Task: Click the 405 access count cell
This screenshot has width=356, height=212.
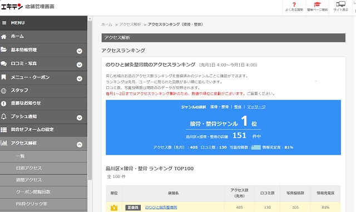Action: point(239,208)
